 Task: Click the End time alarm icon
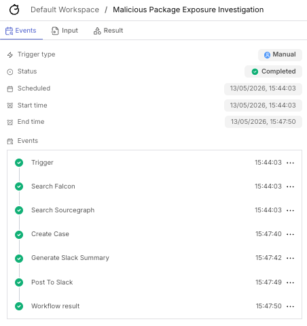(x=10, y=122)
